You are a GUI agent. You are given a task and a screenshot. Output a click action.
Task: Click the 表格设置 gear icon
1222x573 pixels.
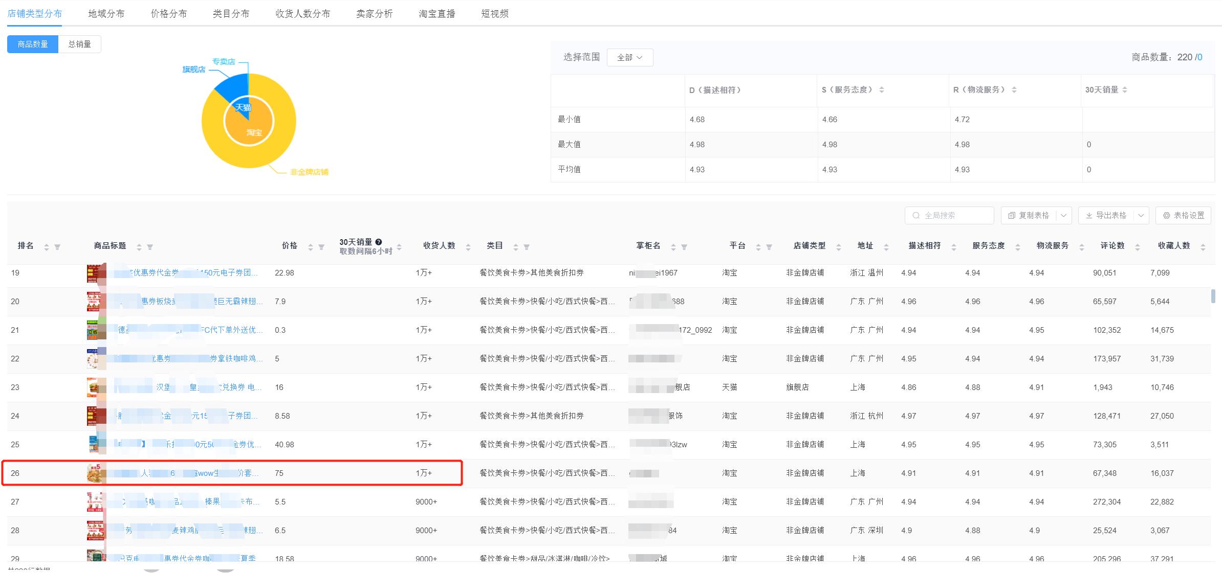tap(1166, 216)
